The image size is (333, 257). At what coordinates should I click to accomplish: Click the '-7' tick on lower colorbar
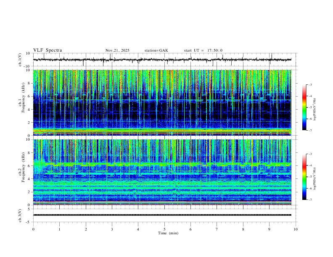coord(310,200)
